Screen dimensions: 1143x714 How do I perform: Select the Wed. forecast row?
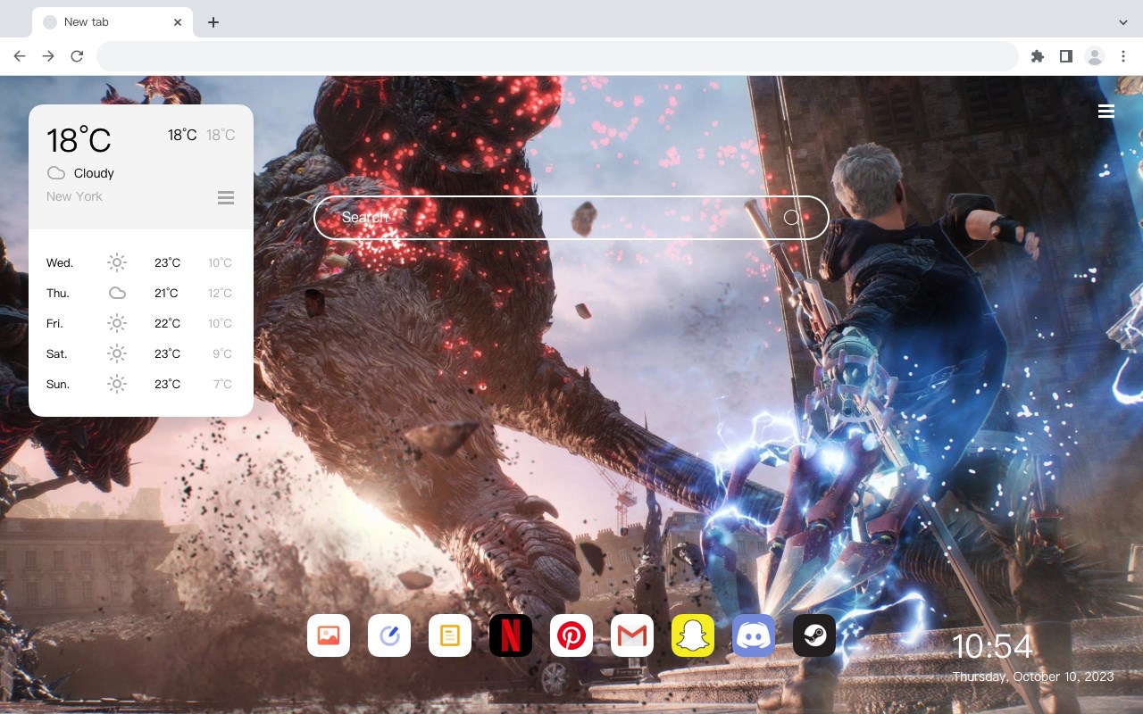[141, 262]
